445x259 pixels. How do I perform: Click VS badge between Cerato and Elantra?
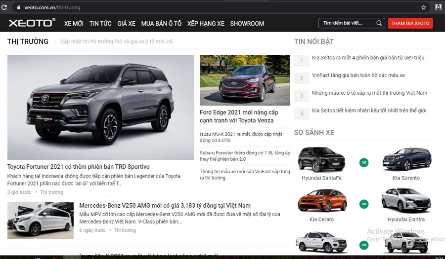pyautogui.click(x=364, y=204)
